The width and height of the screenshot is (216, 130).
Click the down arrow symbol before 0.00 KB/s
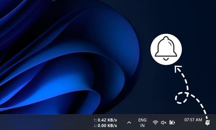[x=94, y=125]
